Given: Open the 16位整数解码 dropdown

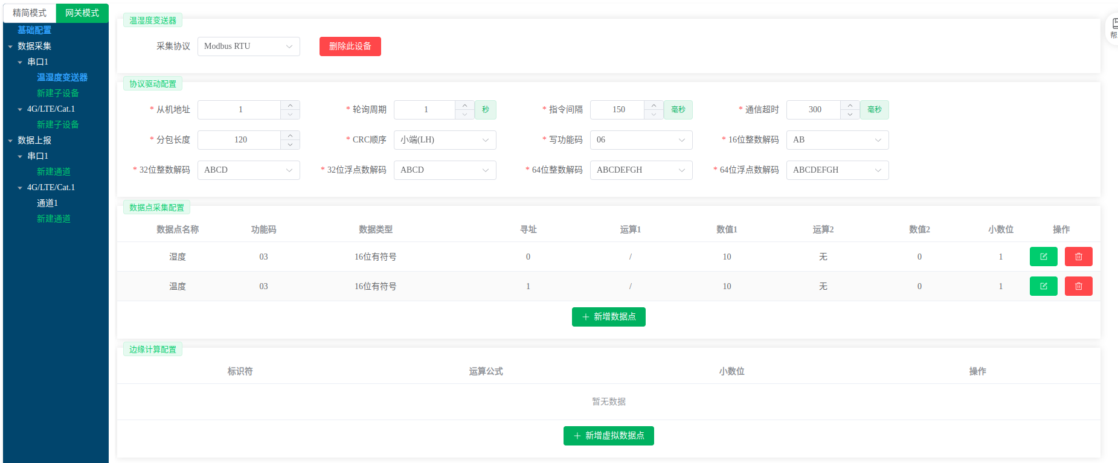Looking at the screenshot, I should click(838, 140).
